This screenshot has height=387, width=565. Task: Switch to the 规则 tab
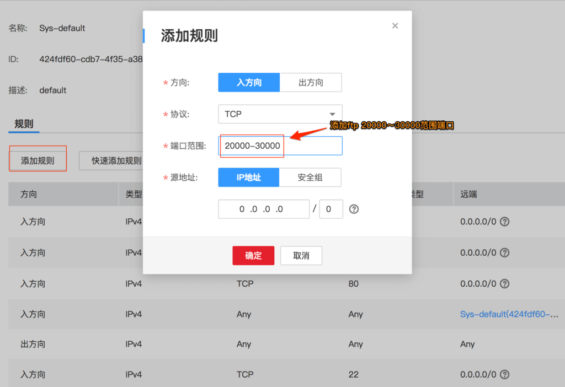pyautogui.click(x=24, y=124)
